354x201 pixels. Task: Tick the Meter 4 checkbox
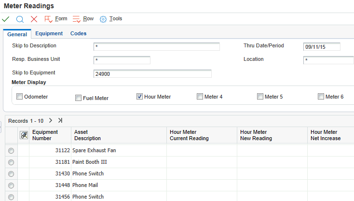(200, 97)
